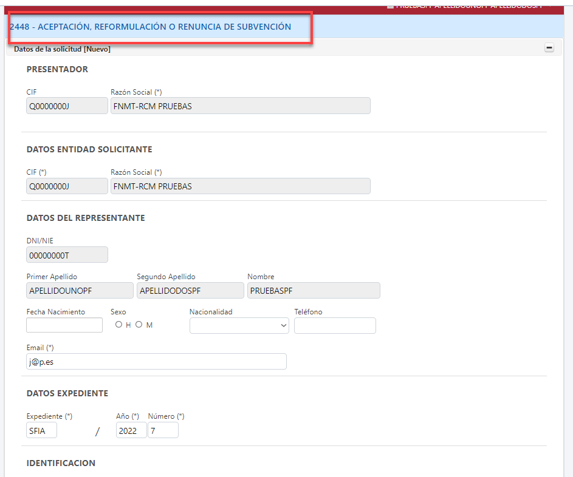Image resolution: width=573 pixels, height=477 pixels.
Task: Click the Datos de la solicitud [Nuevo] header
Action: [62, 49]
